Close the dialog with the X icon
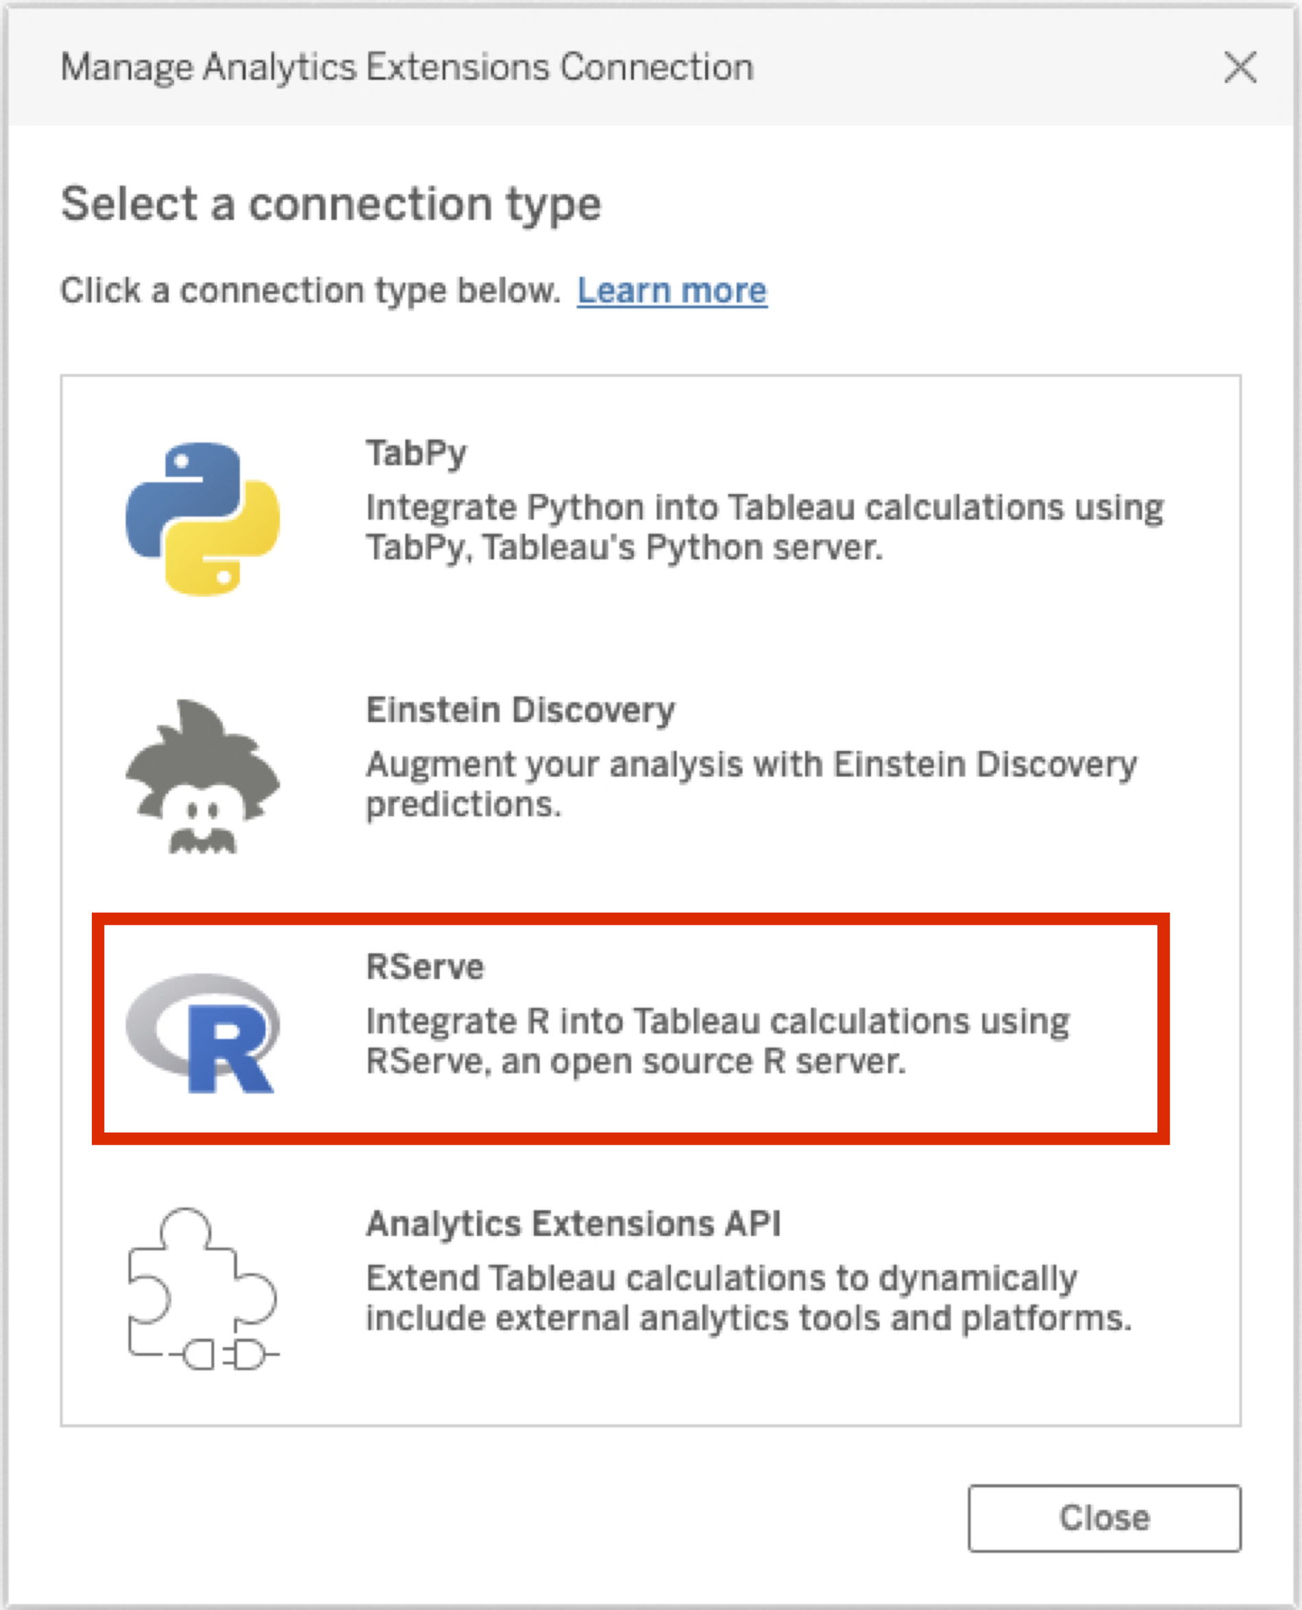The image size is (1302, 1610). [1240, 68]
